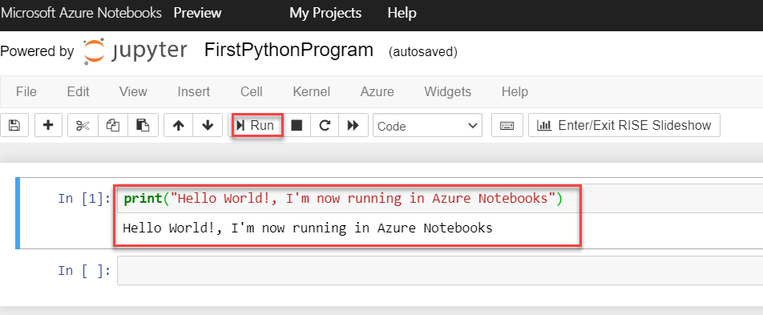Open Help in the top black bar
The image size is (763, 315).
click(x=402, y=13)
